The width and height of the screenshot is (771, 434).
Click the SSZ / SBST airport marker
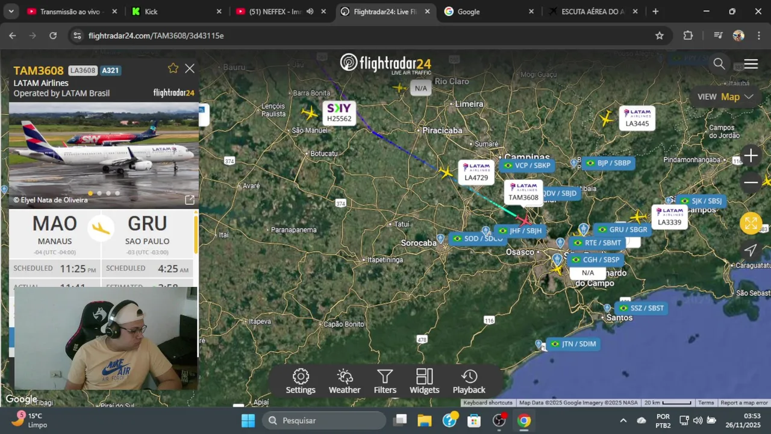(640, 308)
